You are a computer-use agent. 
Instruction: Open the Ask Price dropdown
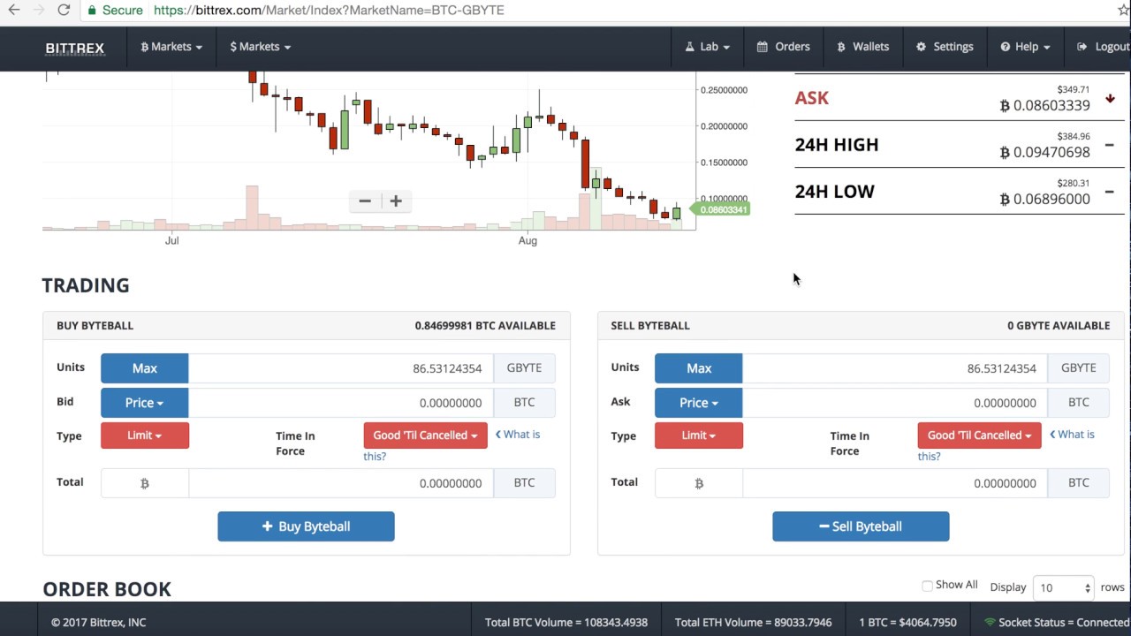(x=699, y=403)
